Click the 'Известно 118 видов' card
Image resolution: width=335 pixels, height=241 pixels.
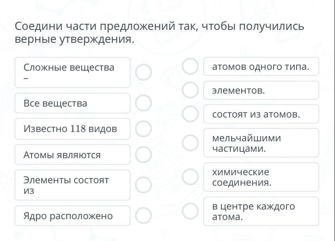[x=73, y=129]
